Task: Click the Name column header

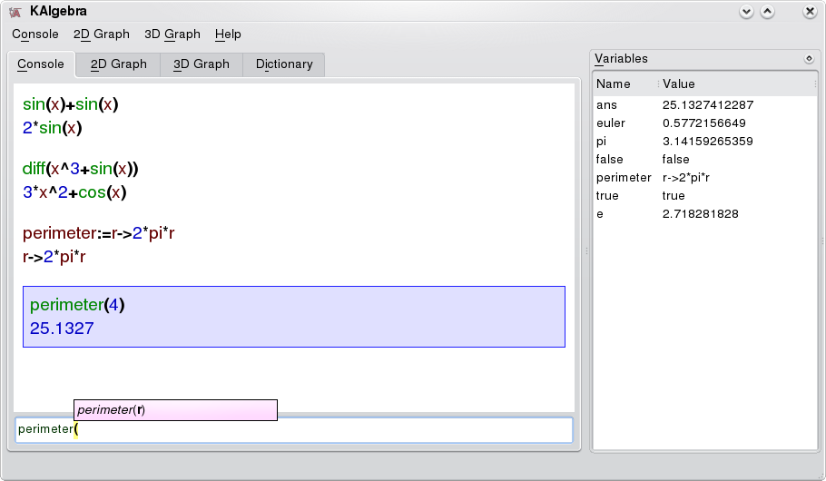Action: (625, 84)
